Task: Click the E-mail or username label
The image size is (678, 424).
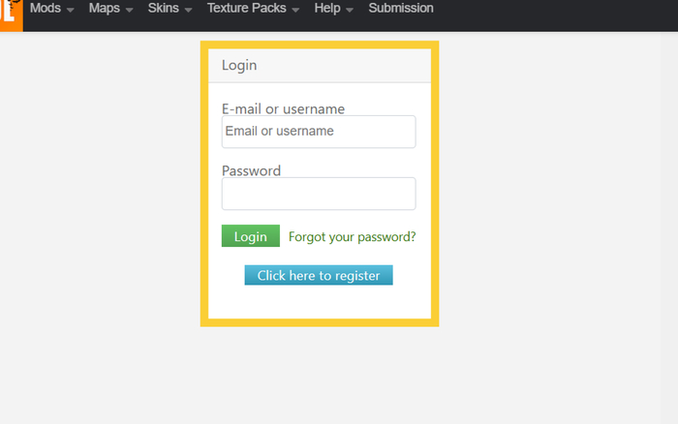Action: [283, 109]
